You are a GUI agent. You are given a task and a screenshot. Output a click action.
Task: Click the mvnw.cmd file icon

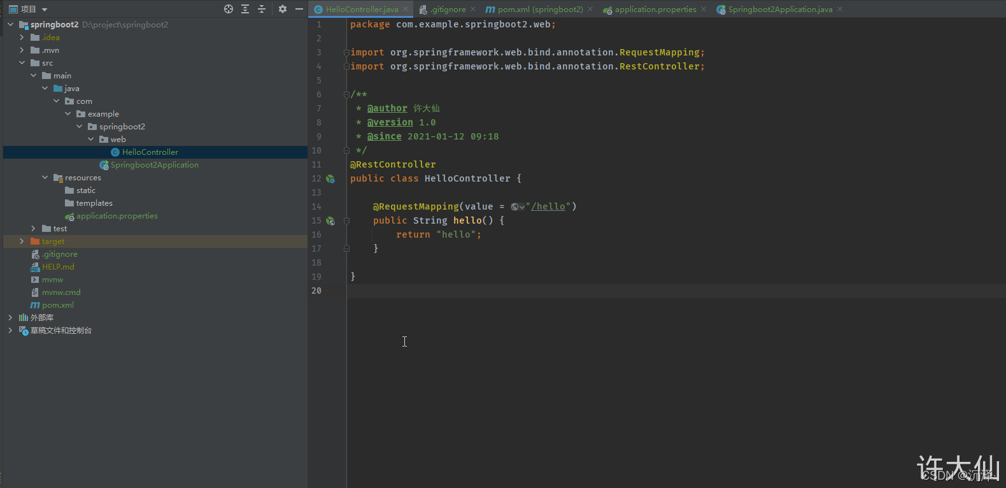tap(35, 292)
